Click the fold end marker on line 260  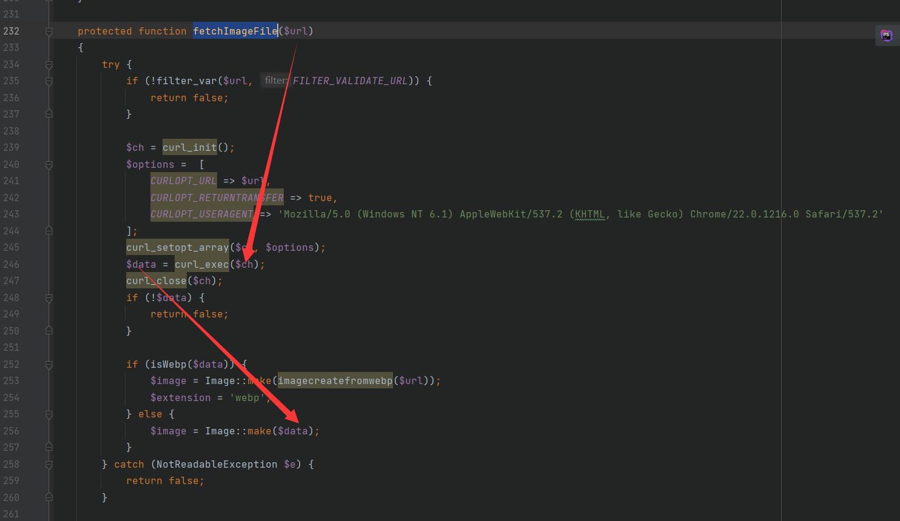click(49, 497)
